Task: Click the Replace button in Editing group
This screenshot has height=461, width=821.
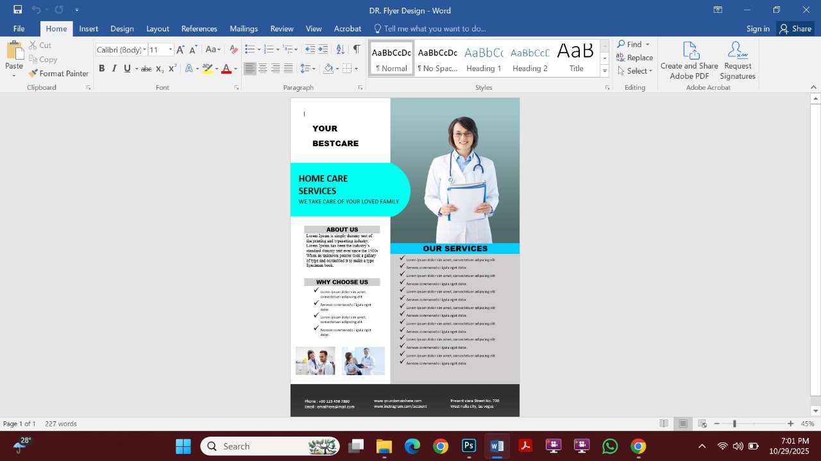Action: coord(635,57)
